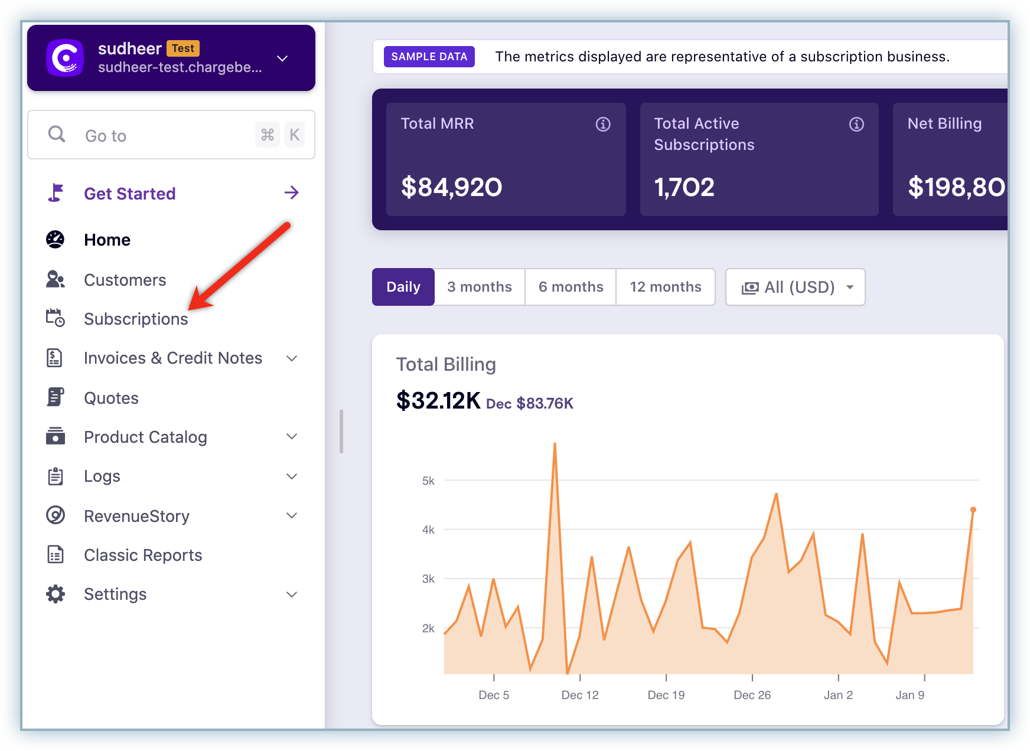Select the Daily view tab
Image resolution: width=1030 pixels, height=751 pixels.
[x=403, y=288]
